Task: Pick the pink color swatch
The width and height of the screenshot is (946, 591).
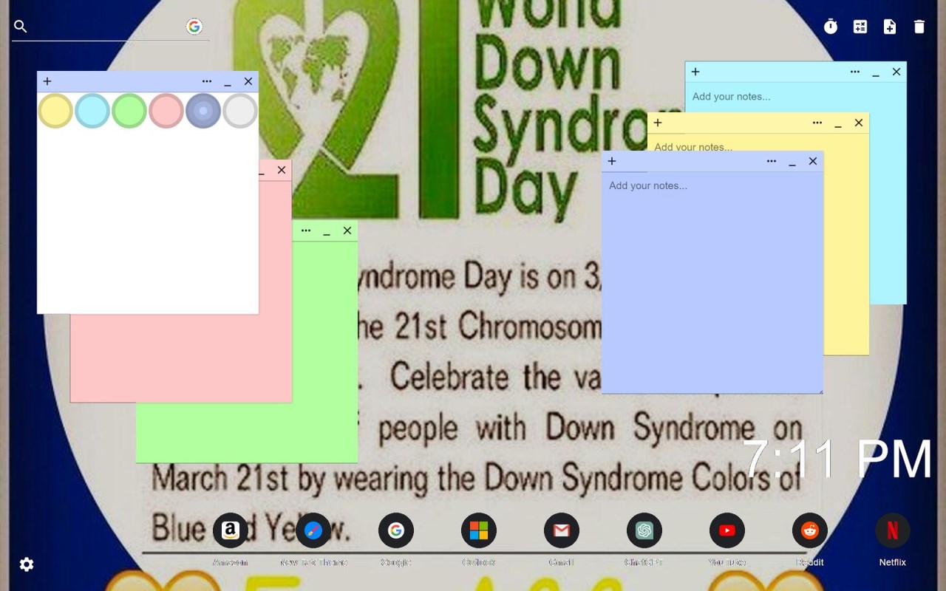Action: [x=166, y=111]
